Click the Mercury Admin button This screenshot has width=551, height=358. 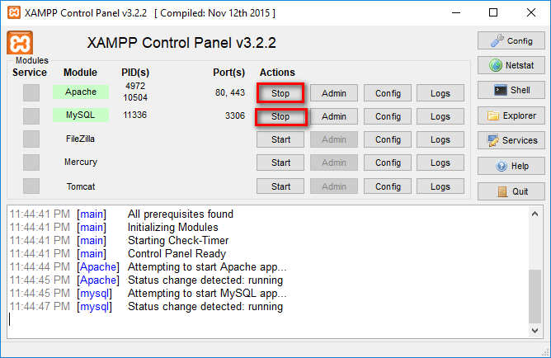coord(334,163)
